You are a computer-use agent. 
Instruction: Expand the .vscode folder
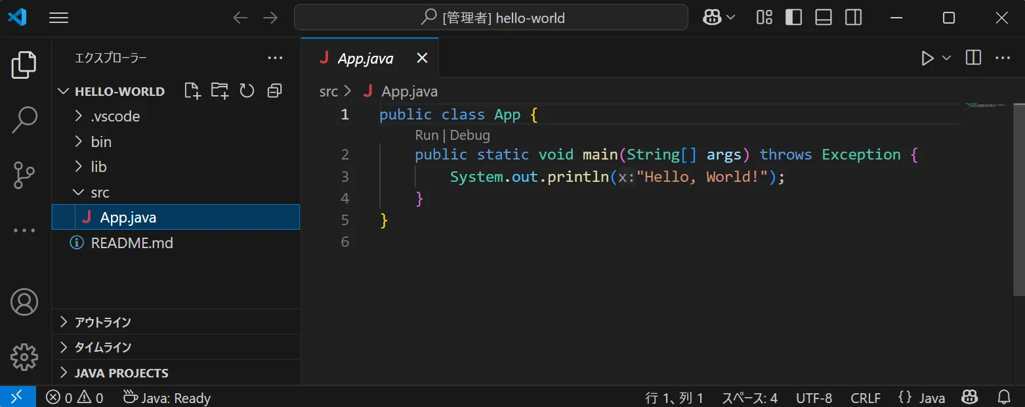point(176,117)
